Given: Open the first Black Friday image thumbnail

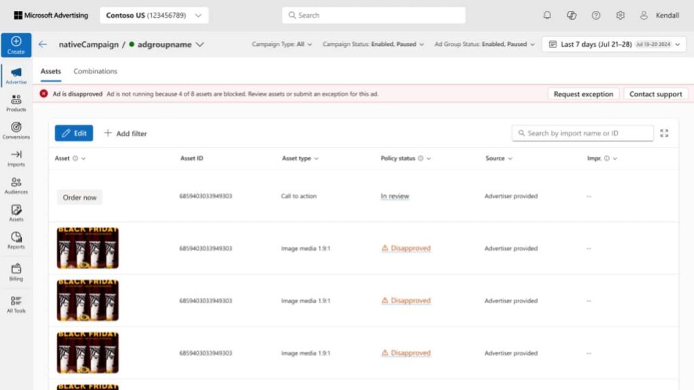Looking at the screenshot, I should [x=87, y=248].
